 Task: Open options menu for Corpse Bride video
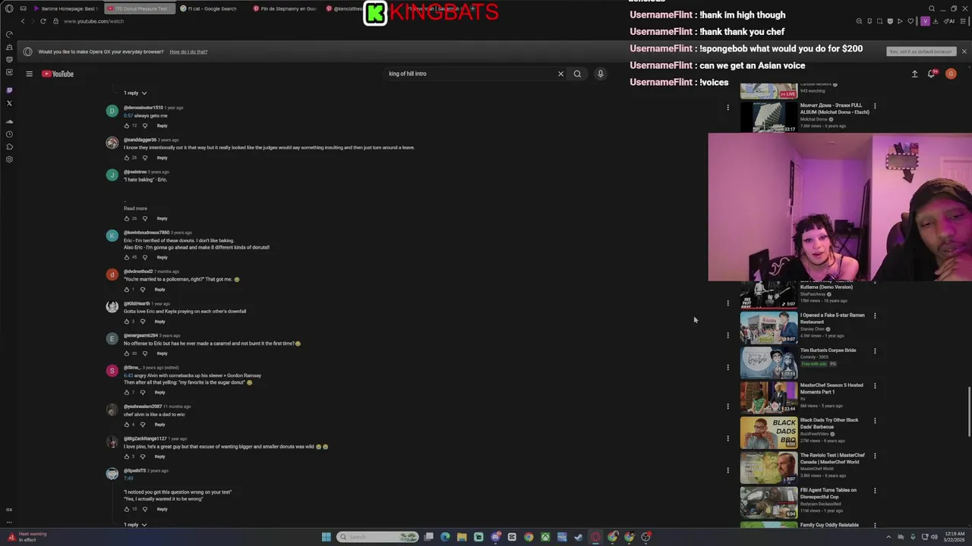875,351
